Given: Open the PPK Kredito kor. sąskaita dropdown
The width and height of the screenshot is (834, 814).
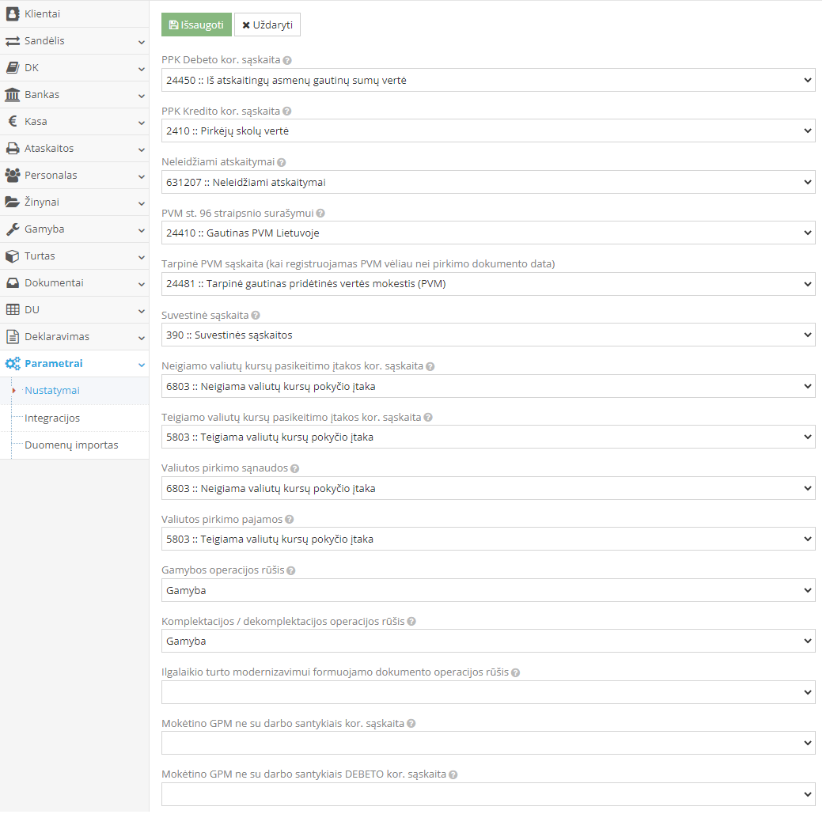Looking at the screenshot, I should pyautogui.click(x=489, y=131).
